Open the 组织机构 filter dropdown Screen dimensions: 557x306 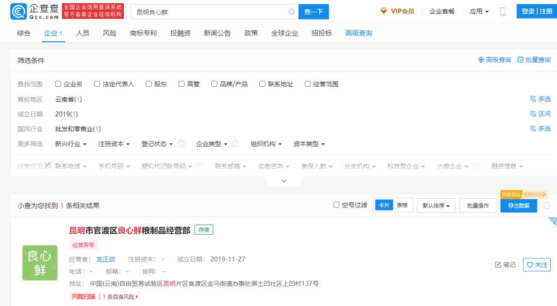[266, 144]
